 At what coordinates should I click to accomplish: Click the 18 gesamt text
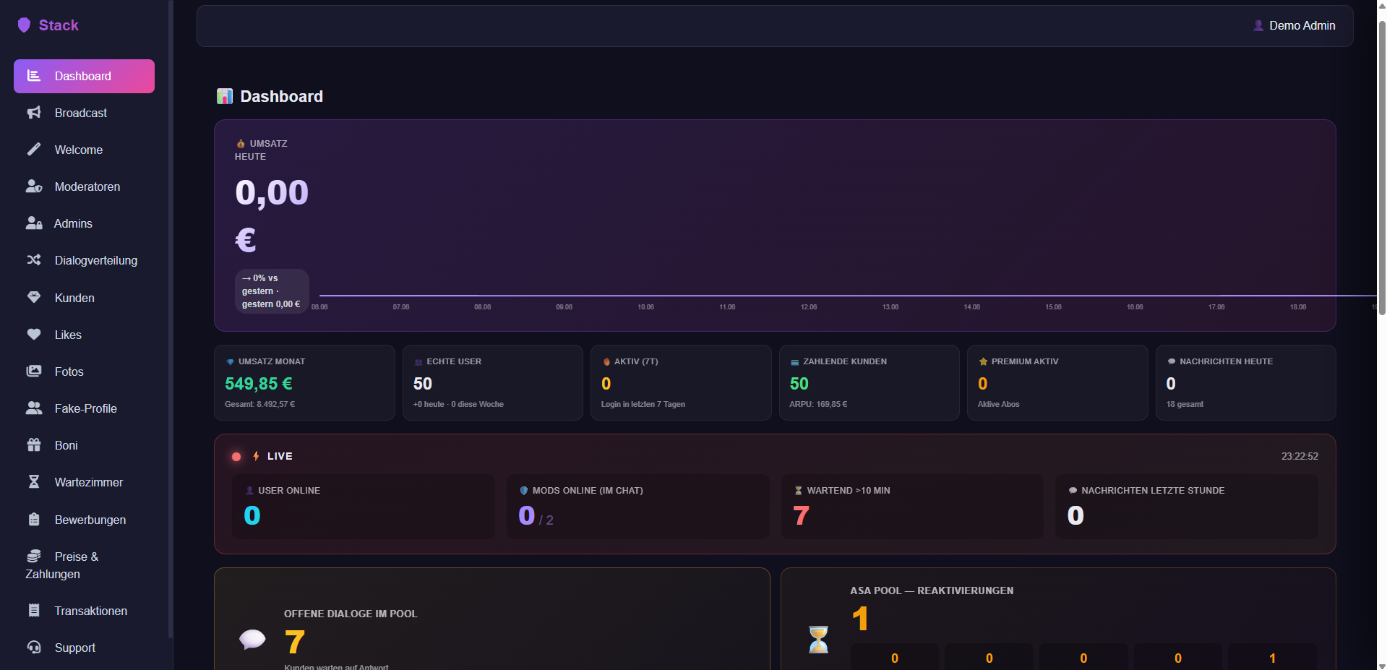pos(1185,404)
